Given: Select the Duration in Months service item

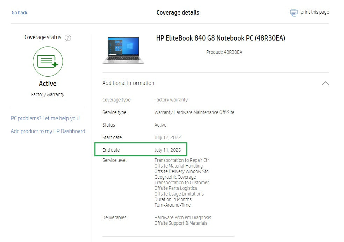Looking at the screenshot, I should [173, 199].
